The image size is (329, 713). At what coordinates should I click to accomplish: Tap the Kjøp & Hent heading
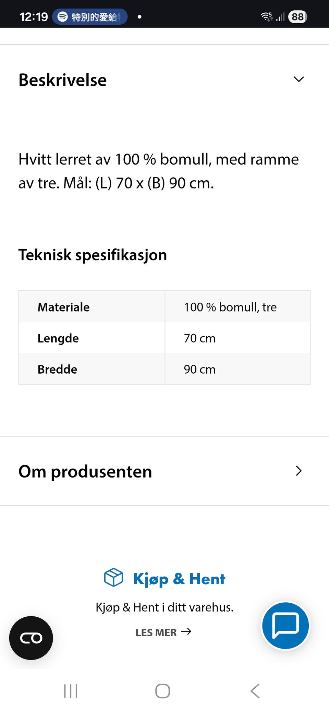[x=179, y=579]
